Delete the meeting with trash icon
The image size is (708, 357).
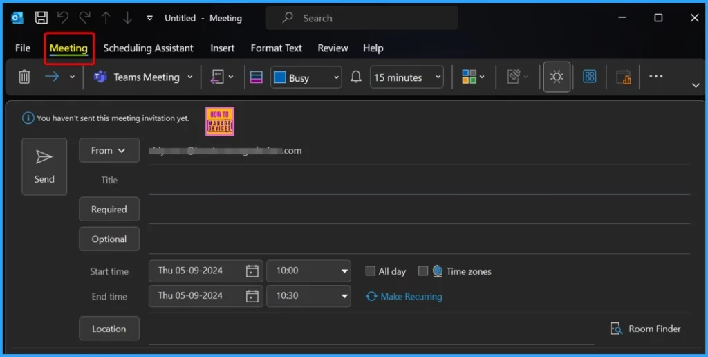pos(24,77)
